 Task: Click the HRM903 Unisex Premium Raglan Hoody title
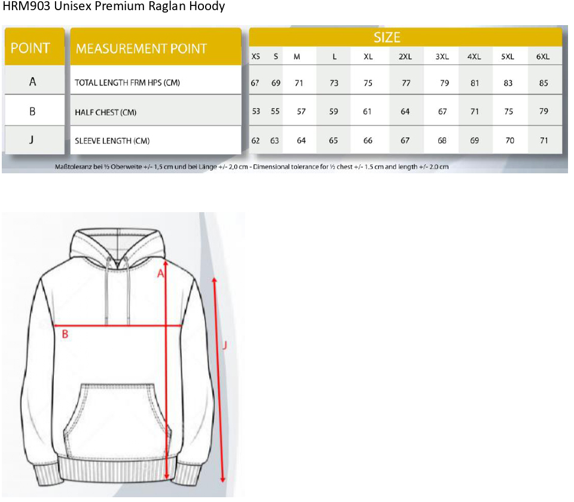(x=114, y=7)
